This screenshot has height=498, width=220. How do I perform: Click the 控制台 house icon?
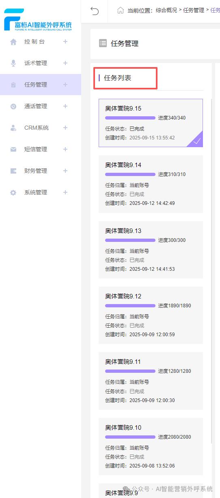click(13, 41)
